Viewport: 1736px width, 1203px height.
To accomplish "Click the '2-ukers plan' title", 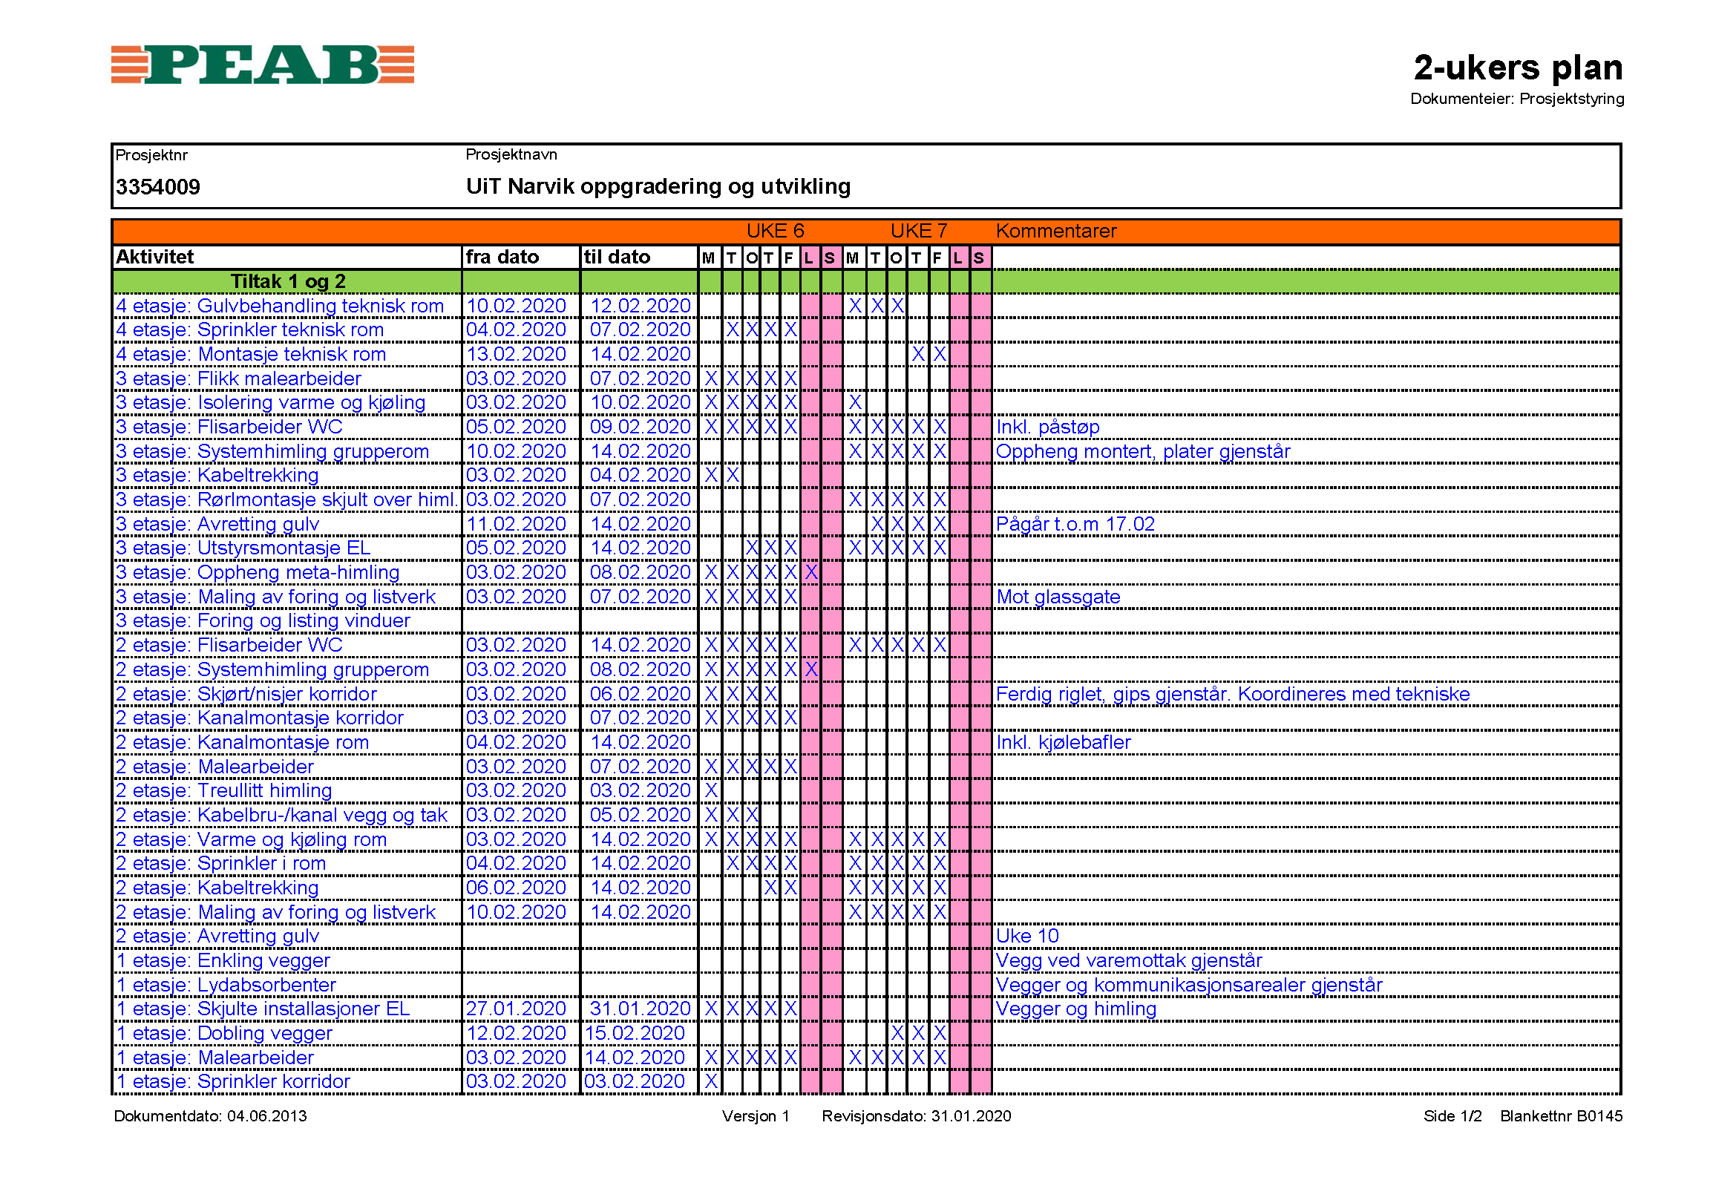I will point(1516,68).
